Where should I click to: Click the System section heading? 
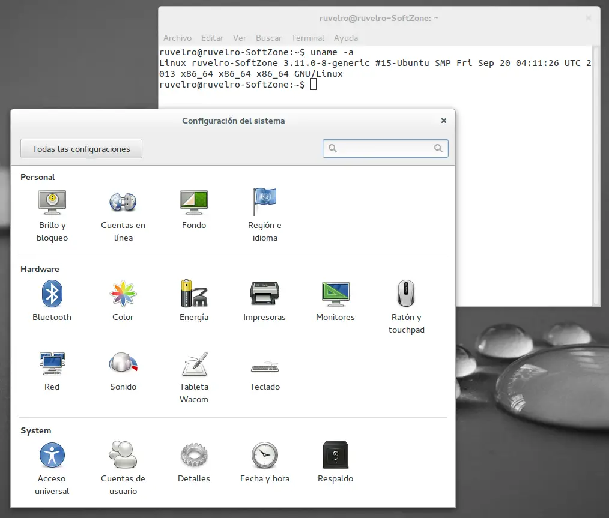35,431
